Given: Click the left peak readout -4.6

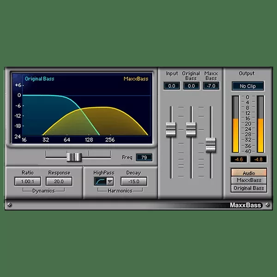Looking at the screenshot, I should click(239, 159).
